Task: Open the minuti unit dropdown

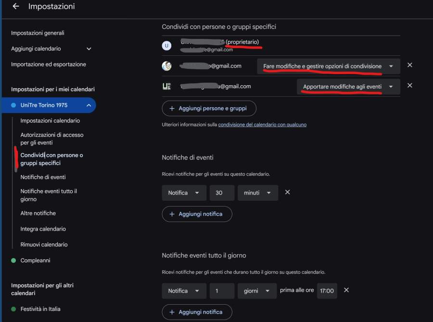Action: pyautogui.click(x=257, y=193)
